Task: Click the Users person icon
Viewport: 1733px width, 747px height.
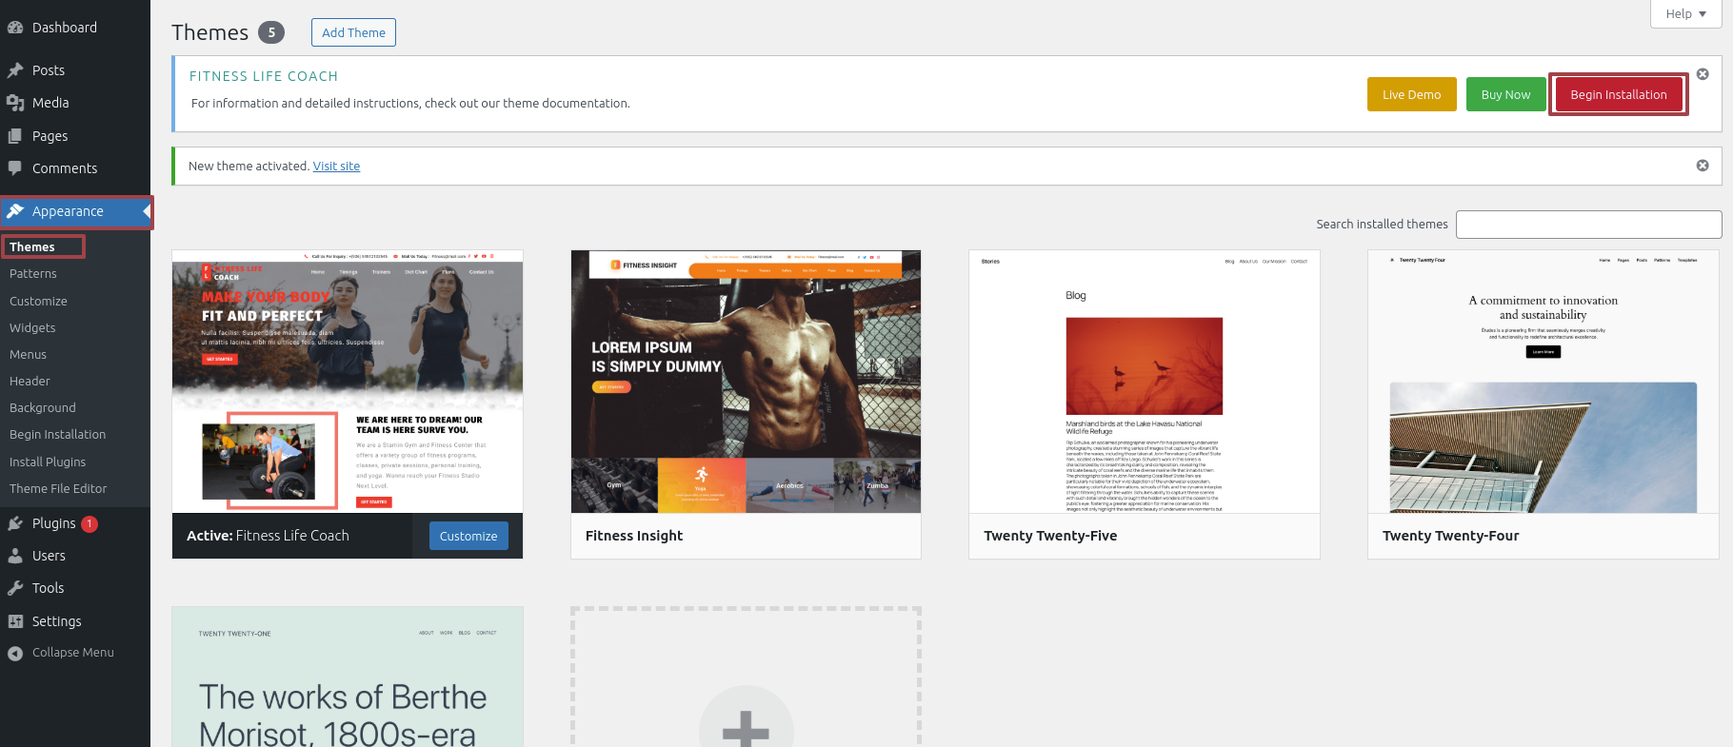Action: (15, 556)
